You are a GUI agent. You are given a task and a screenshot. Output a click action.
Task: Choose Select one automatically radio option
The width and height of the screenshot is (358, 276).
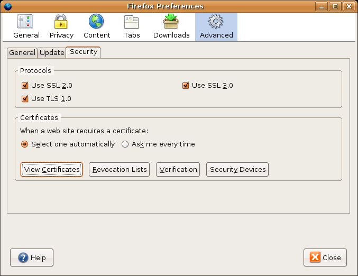pos(25,144)
